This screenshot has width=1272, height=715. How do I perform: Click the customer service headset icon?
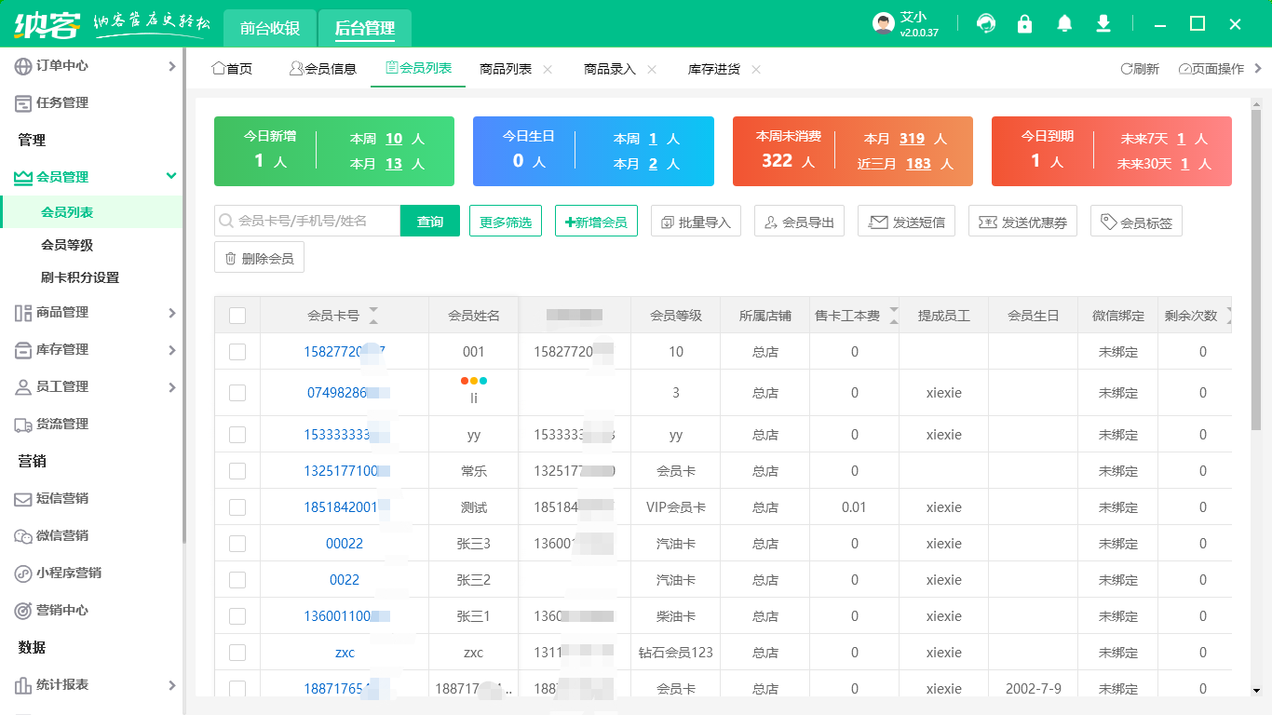(985, 24)
